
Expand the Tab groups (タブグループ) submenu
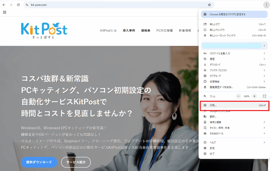pos(234,76)
